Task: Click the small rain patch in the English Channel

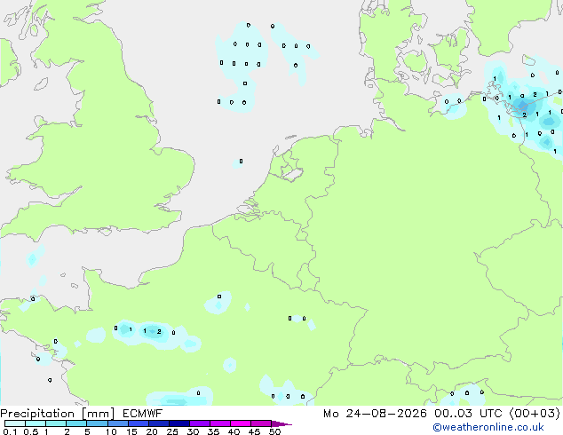Action: coord(32,259)
